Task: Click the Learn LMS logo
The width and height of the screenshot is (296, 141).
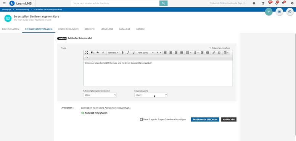Action: coord(21,3)
